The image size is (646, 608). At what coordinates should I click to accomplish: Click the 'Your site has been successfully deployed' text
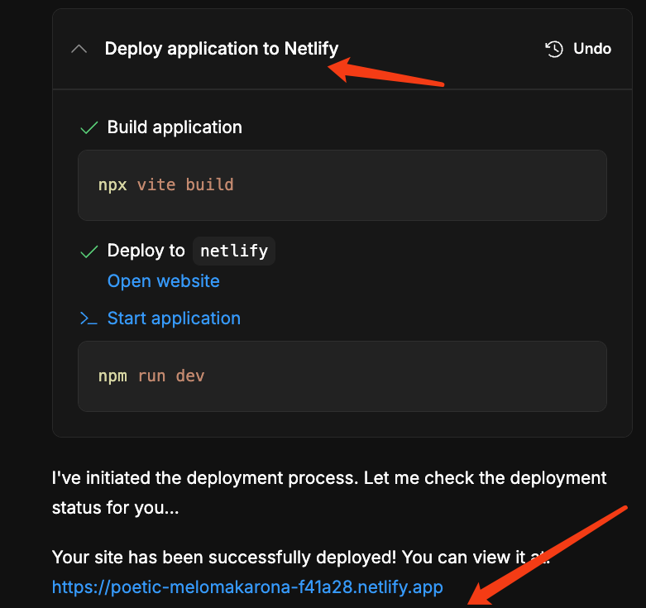tap(301, 558)
